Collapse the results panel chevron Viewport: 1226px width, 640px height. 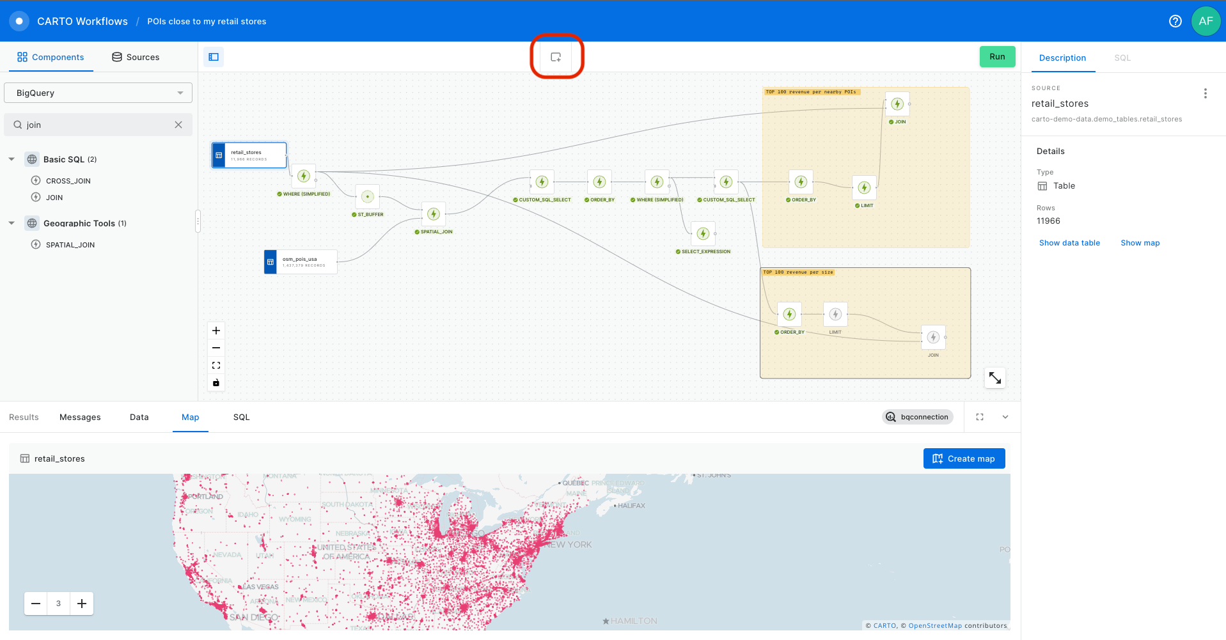point(1005,417)
